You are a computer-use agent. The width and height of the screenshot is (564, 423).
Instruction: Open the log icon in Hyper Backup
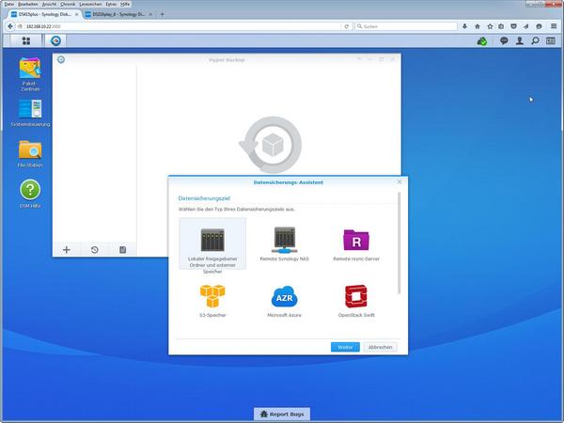pos(122,250)
